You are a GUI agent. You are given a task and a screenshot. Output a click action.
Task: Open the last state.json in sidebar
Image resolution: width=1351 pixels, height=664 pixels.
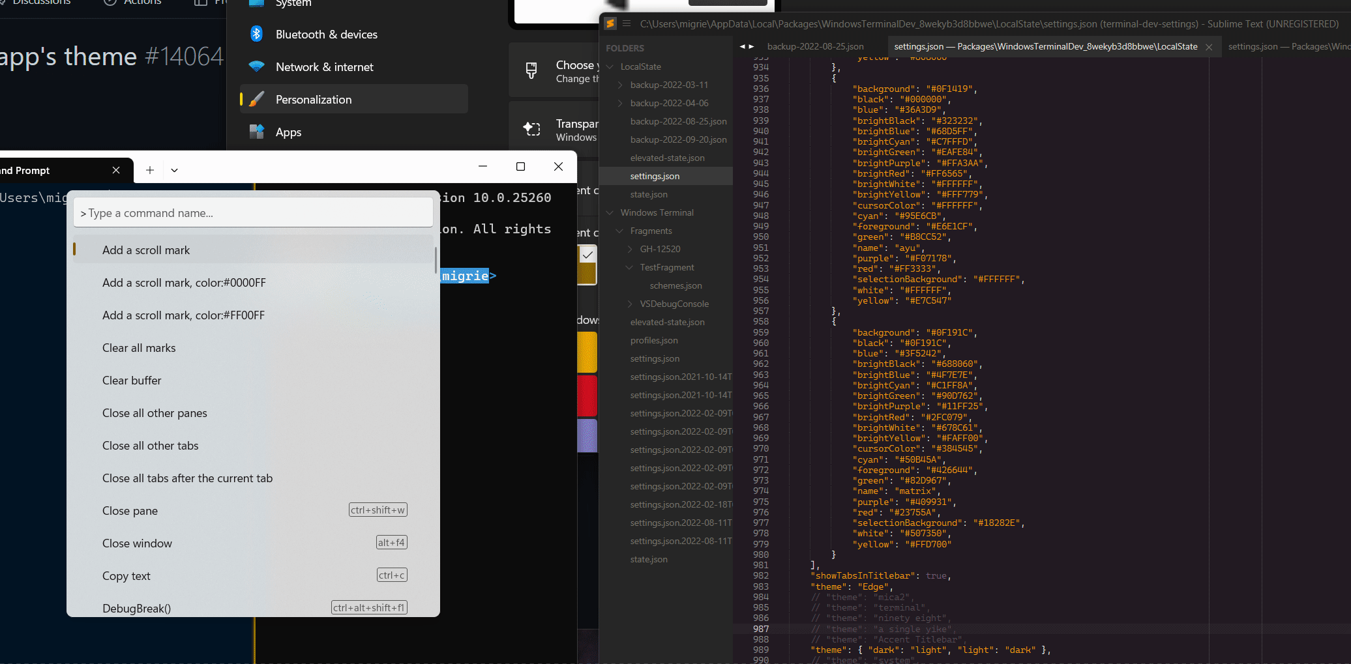pos(649,559)
